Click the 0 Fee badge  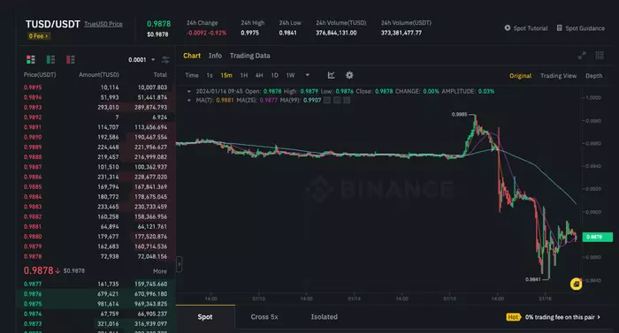point(38,36)
